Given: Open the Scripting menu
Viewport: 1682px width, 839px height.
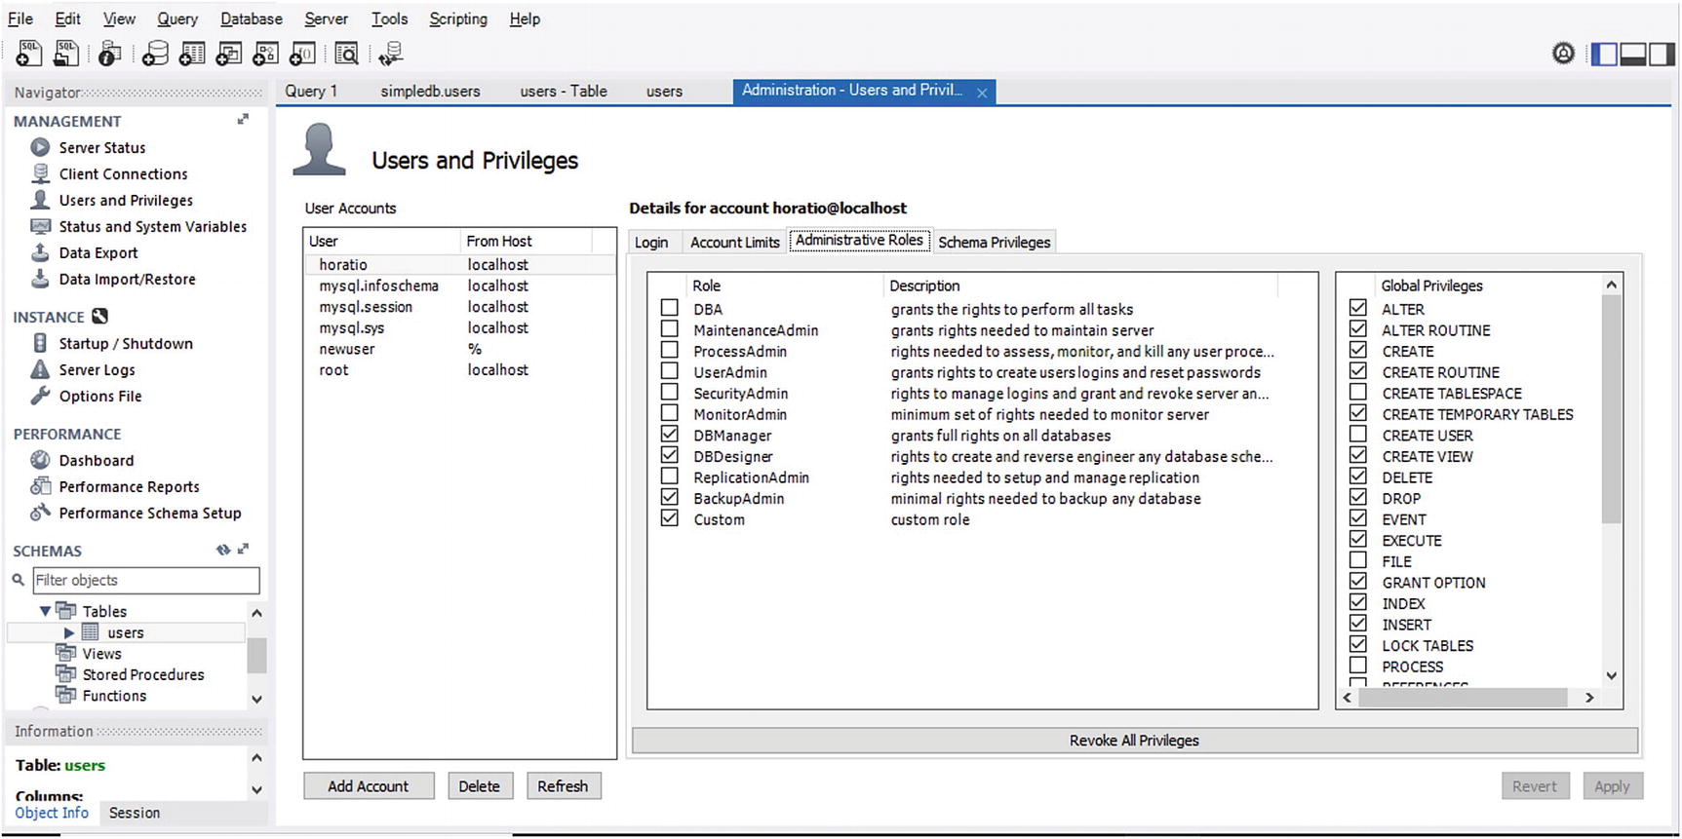Looking at the screenshot, I should tap(458, 19).
